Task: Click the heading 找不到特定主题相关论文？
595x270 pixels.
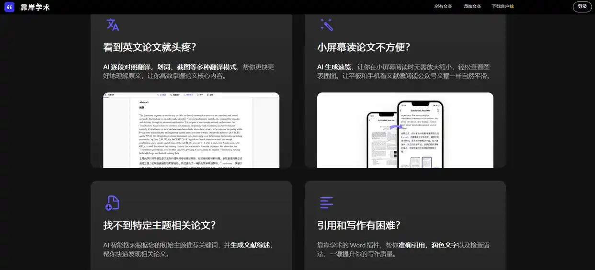Action: (x=160, y=225)
